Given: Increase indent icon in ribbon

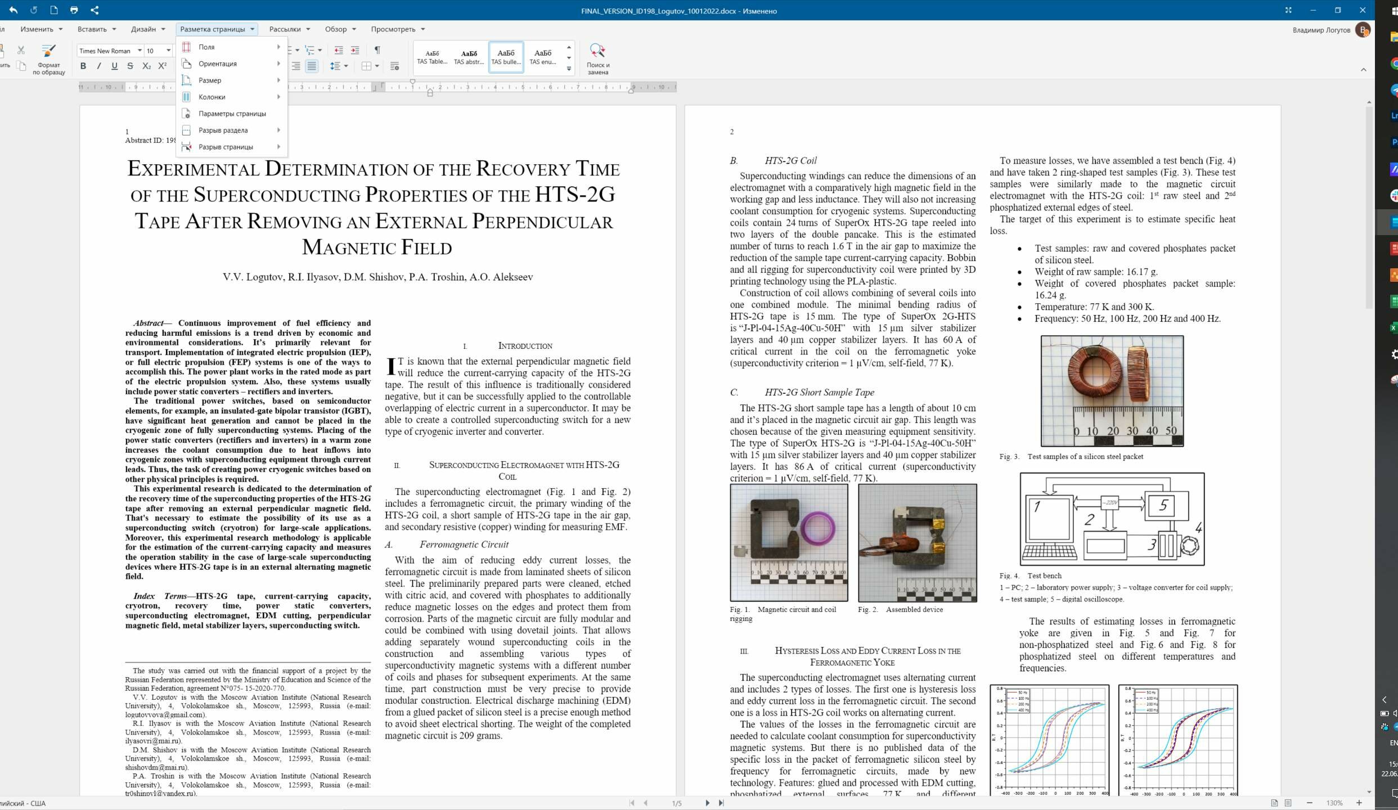Looking at the screenshot, I should pos(355,50).
